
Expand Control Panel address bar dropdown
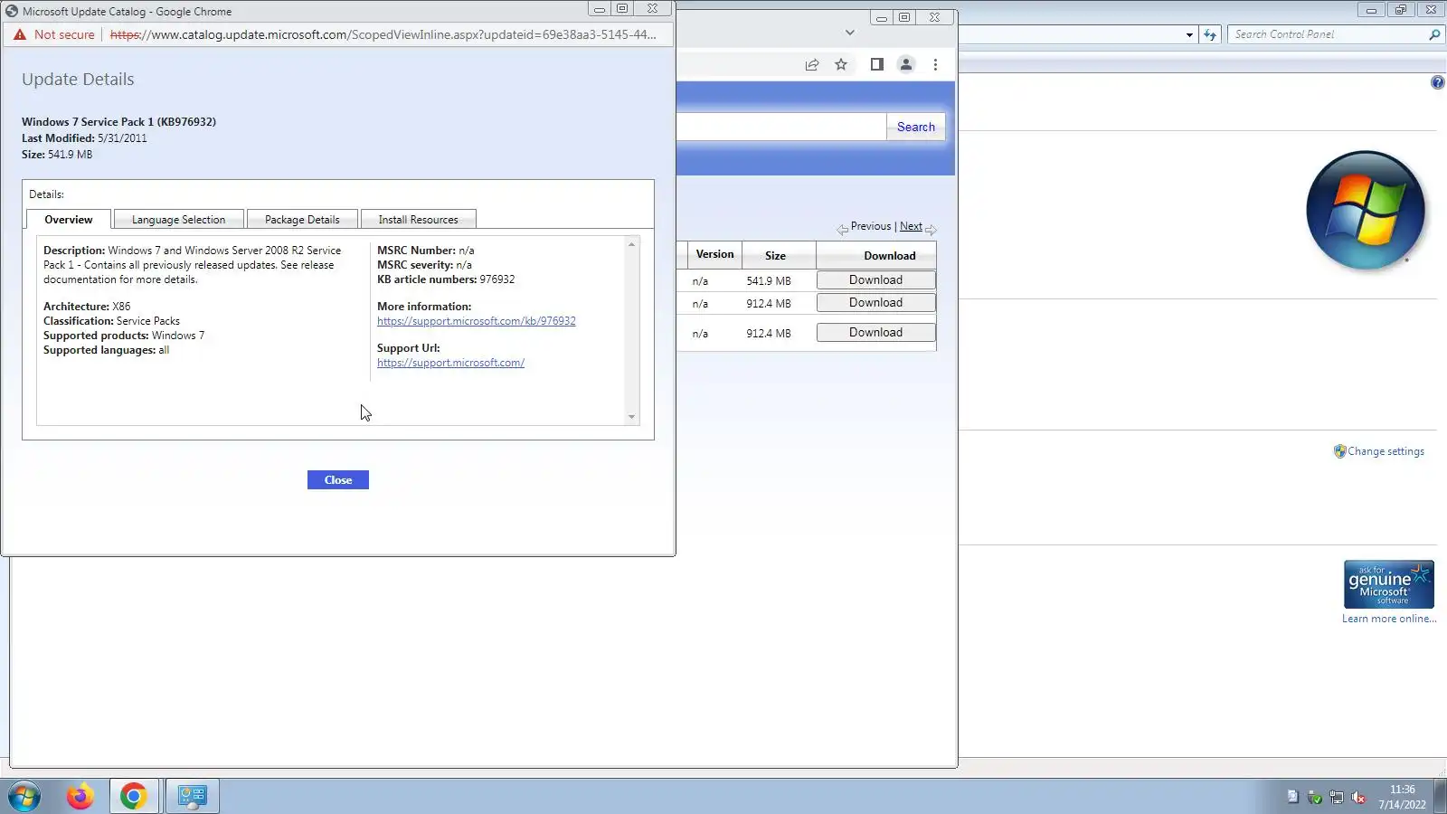[x=1189, y=34]
